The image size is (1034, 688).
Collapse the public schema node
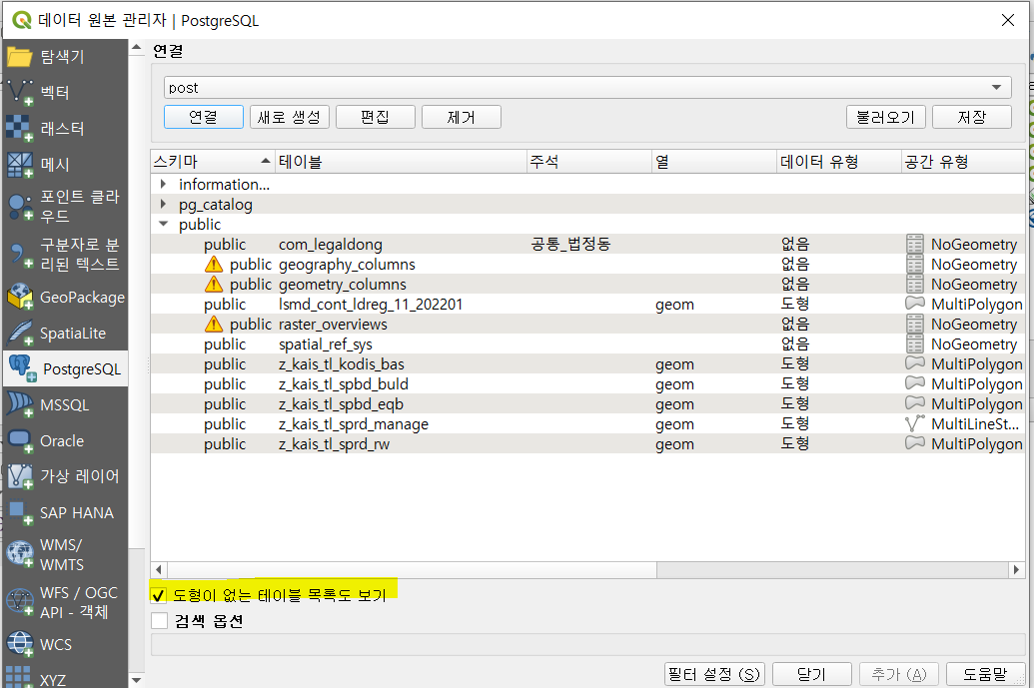[x=163, y=224]
